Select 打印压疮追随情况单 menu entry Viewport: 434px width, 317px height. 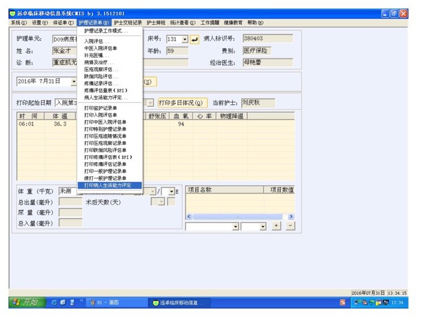pyautogui.click(x=110, y=136)
